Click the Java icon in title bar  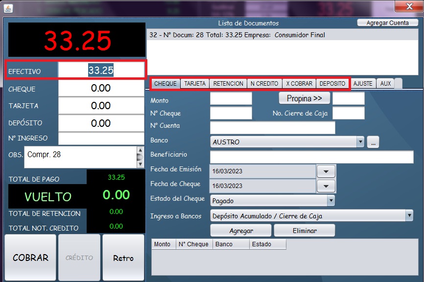pyautogui.click(x=9, y=7)
